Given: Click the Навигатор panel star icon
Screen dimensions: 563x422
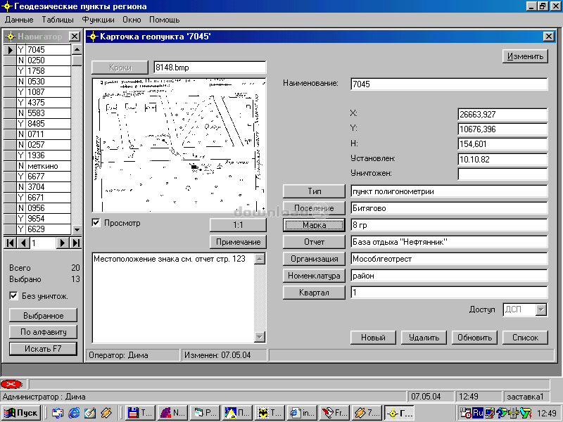Looking at the screenshot, I should (11, 37).
